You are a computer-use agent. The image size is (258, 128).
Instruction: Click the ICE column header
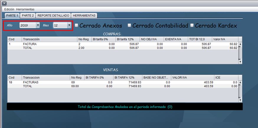click(x=226, y=78)
